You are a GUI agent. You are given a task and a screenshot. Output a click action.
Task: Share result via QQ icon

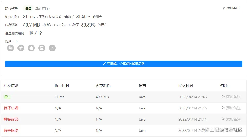point(31,48)
